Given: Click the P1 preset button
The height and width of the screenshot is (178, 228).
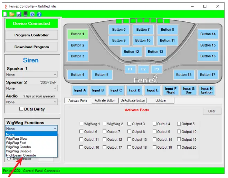Looking at the screenshot, I should (130, 69).
